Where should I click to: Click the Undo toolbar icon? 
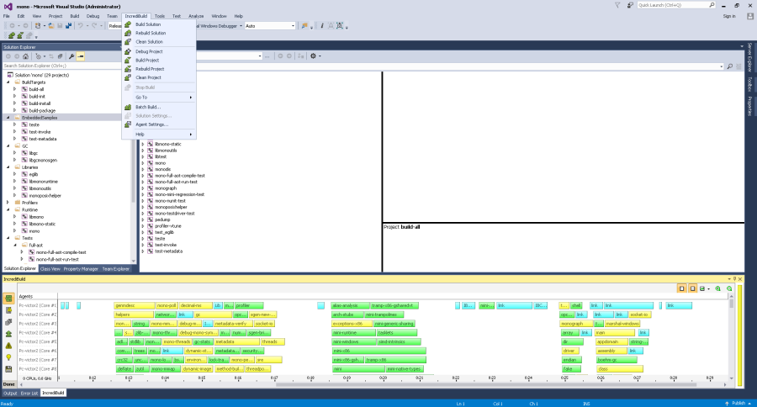point(81,25)
